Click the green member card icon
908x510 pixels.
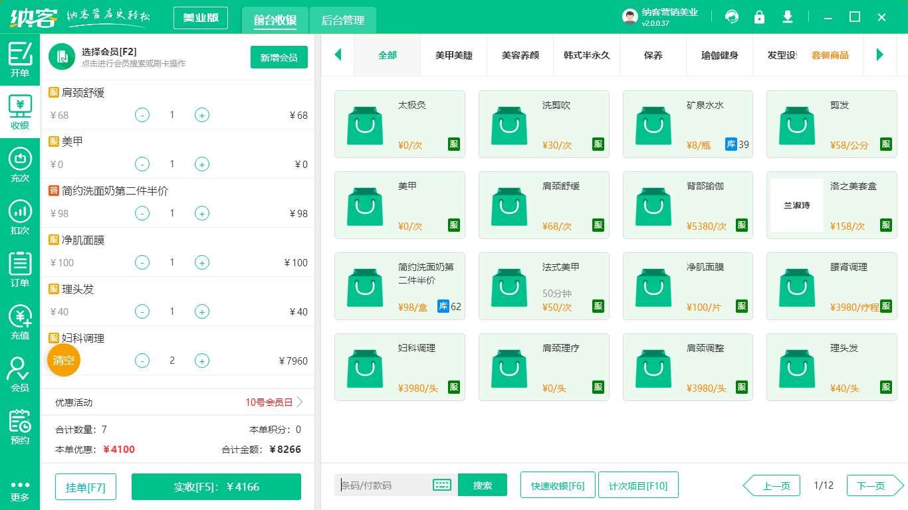[x=62, y=56]
